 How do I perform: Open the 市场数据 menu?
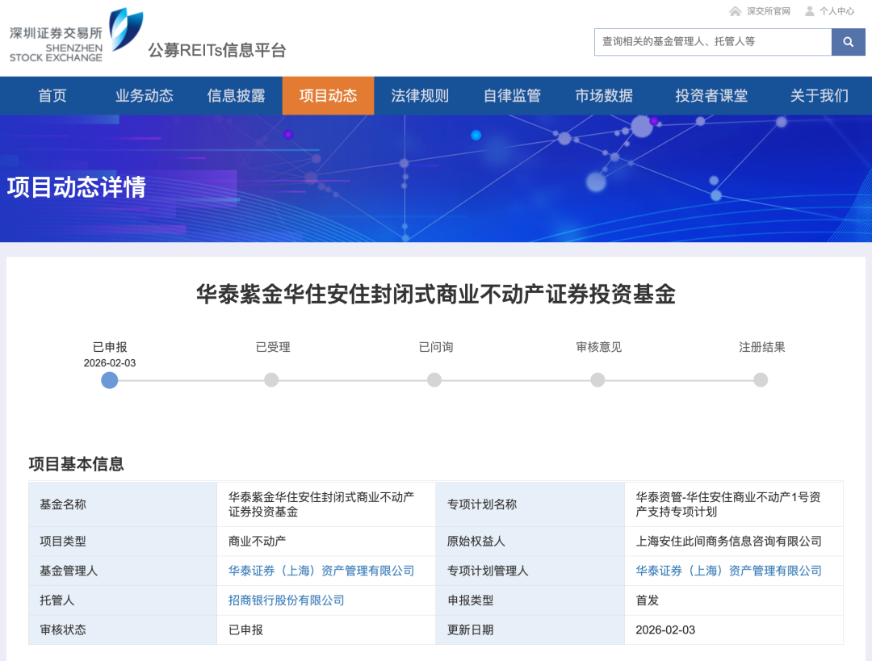604,95
